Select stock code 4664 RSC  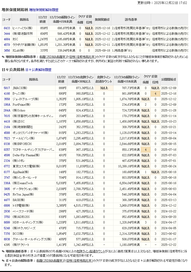point(7,39)
